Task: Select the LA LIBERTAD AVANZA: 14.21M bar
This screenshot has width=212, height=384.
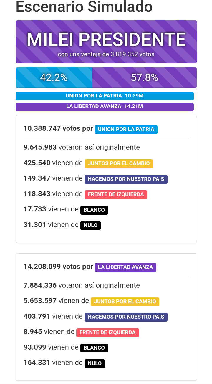Action: [105, 107]
